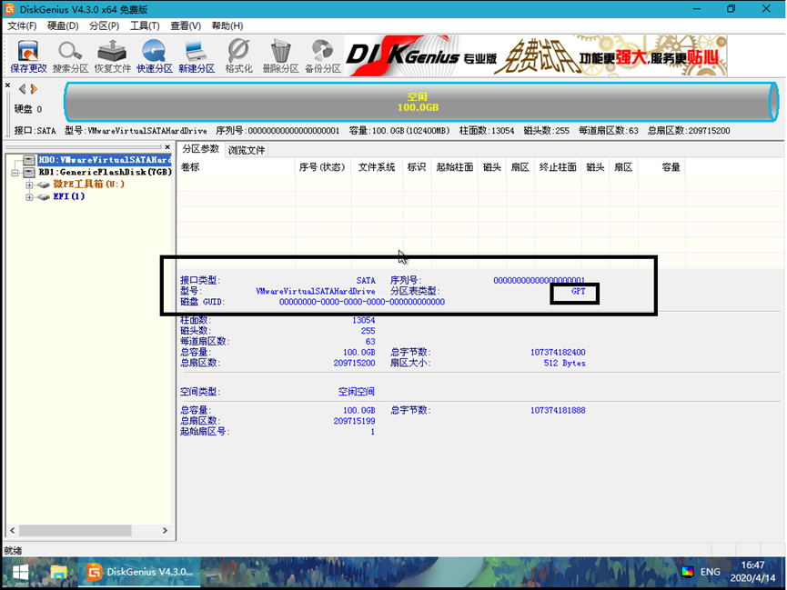Screen dimensions: 787x590
Task: Click the right scroll arrow in tree panel
Action: click(165, 530)
